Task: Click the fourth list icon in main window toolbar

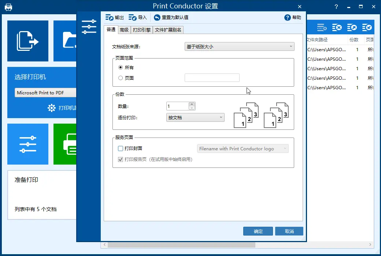Action: click(x=367, y=27)
